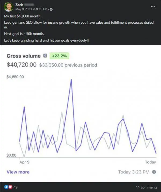The image size is (161, 192).
Task: Click Zack's profile picture
Action: pos(8,7)
